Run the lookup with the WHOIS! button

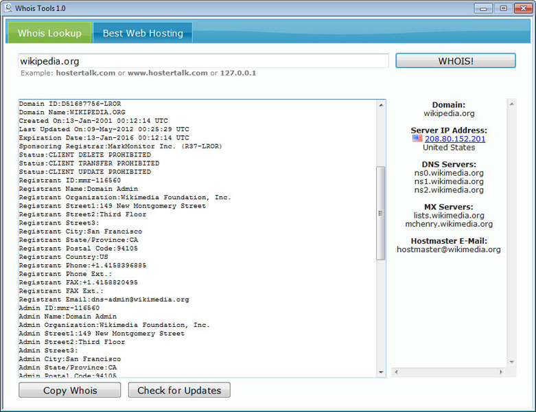(455, 61)
